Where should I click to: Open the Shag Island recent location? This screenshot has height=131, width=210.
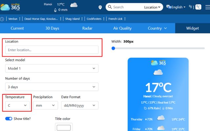coord(72,19)
